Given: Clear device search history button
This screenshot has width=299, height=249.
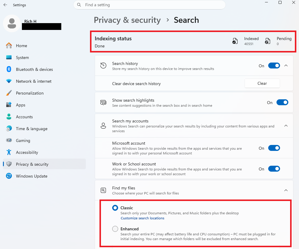Looking at the screenshot, I should tap(262, 84).
